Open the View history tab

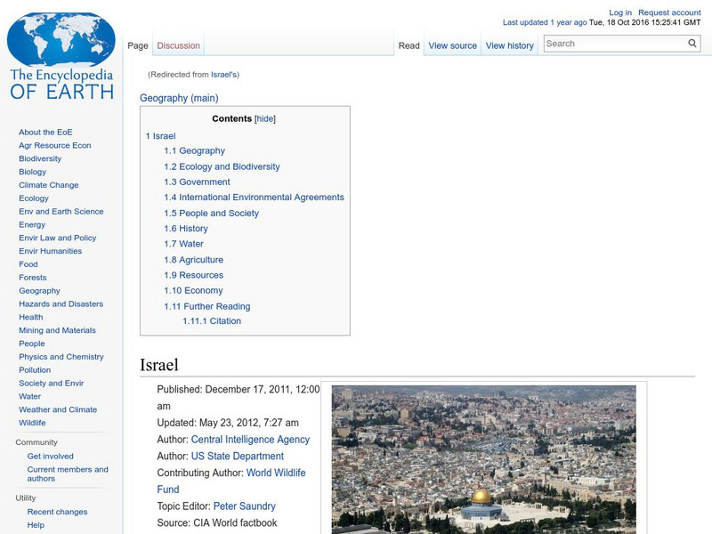510,45
